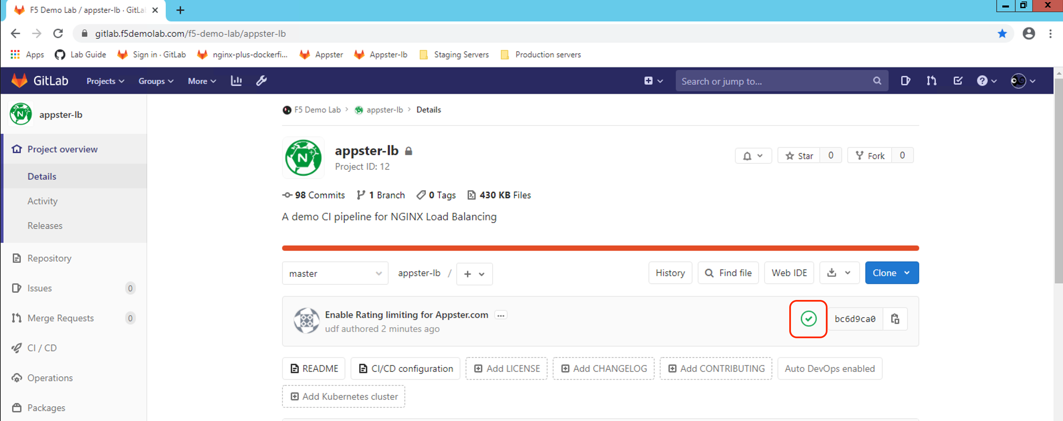
Task: Open Project overview in sidebar
Action: click(62, 149)
